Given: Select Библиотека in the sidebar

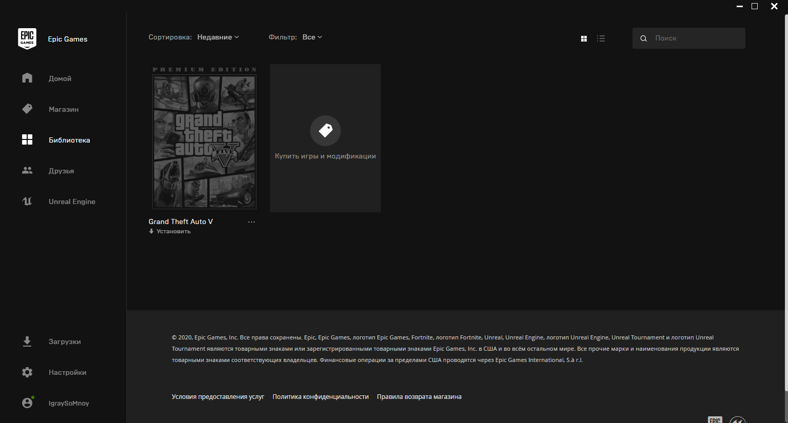Looking at the screenshot, I should (x=69, y=140).
